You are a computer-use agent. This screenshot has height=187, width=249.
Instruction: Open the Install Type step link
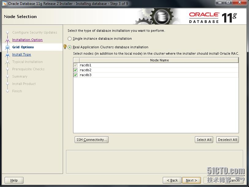[22, 54]
